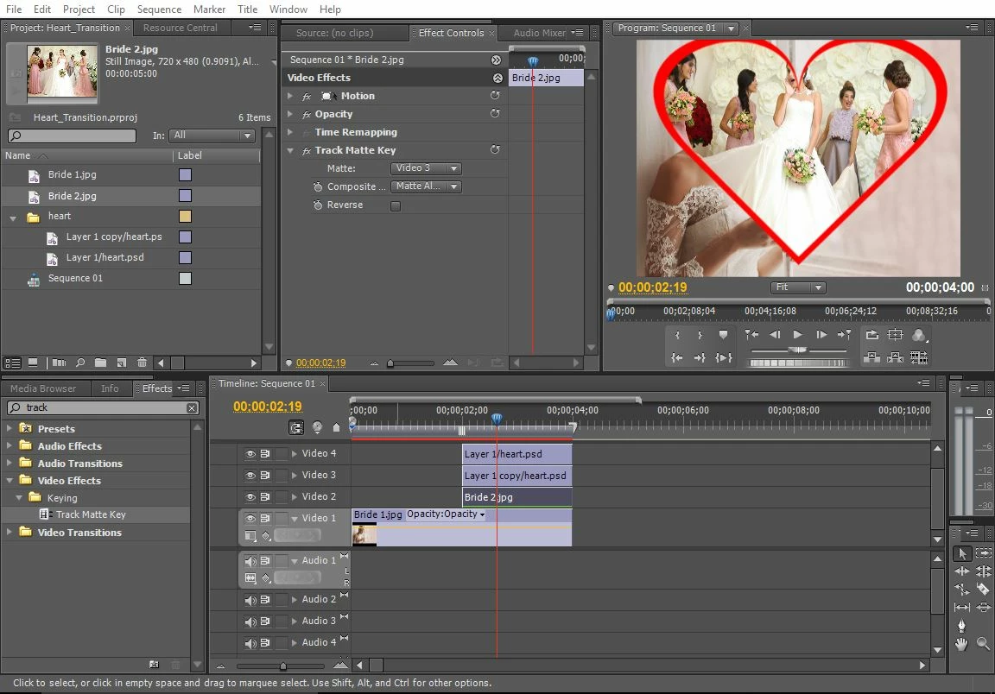This screenshot has width=995, height=694.
Task: Open the Sequence menu
Action: 159,9
